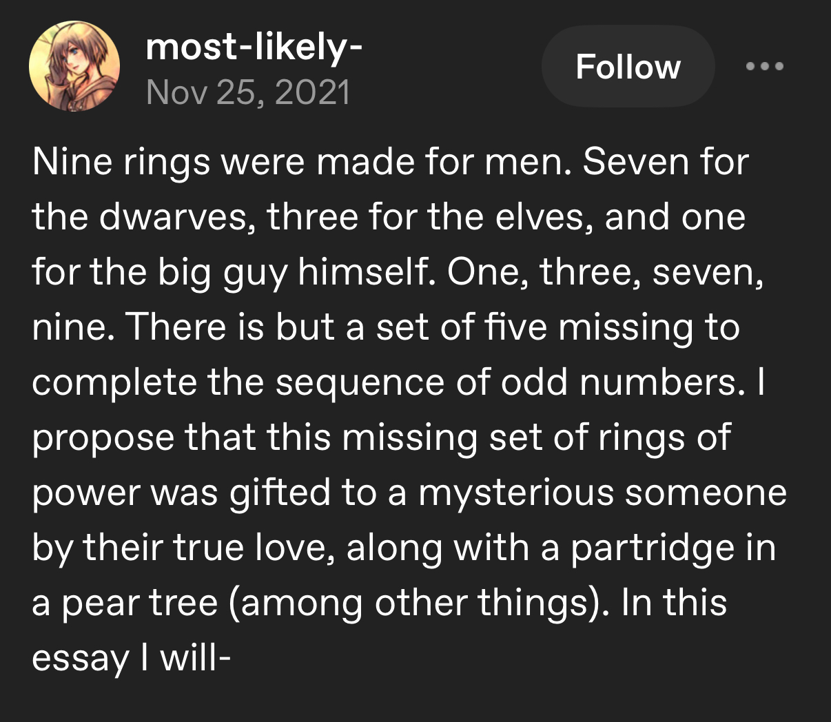Open the three-dot more options menu
The height and width of the screenshot is (722, 831).
point(765,67)
